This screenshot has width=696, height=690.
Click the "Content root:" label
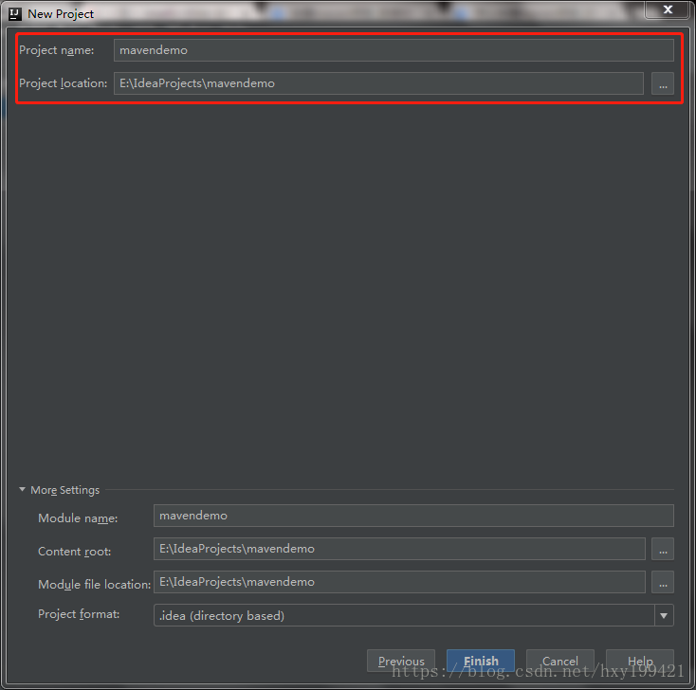point(75,551)
